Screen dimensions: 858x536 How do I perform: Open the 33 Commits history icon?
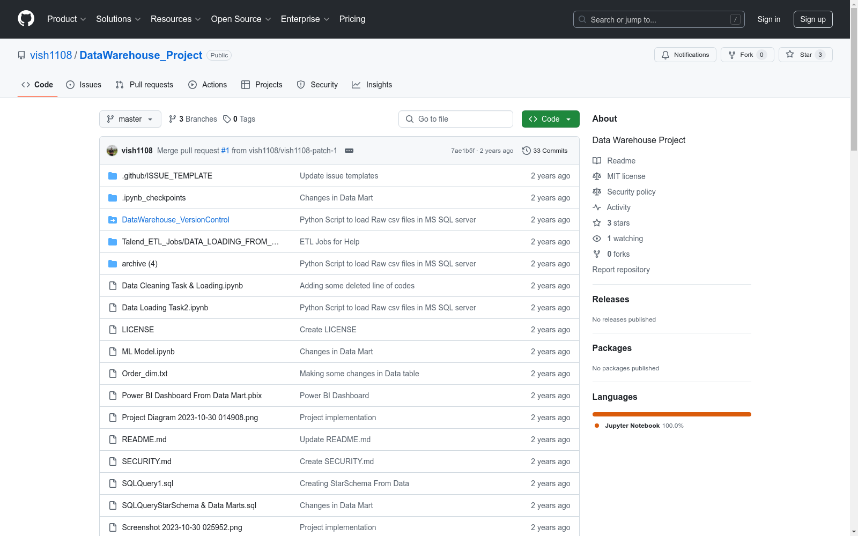click(527, 151)
